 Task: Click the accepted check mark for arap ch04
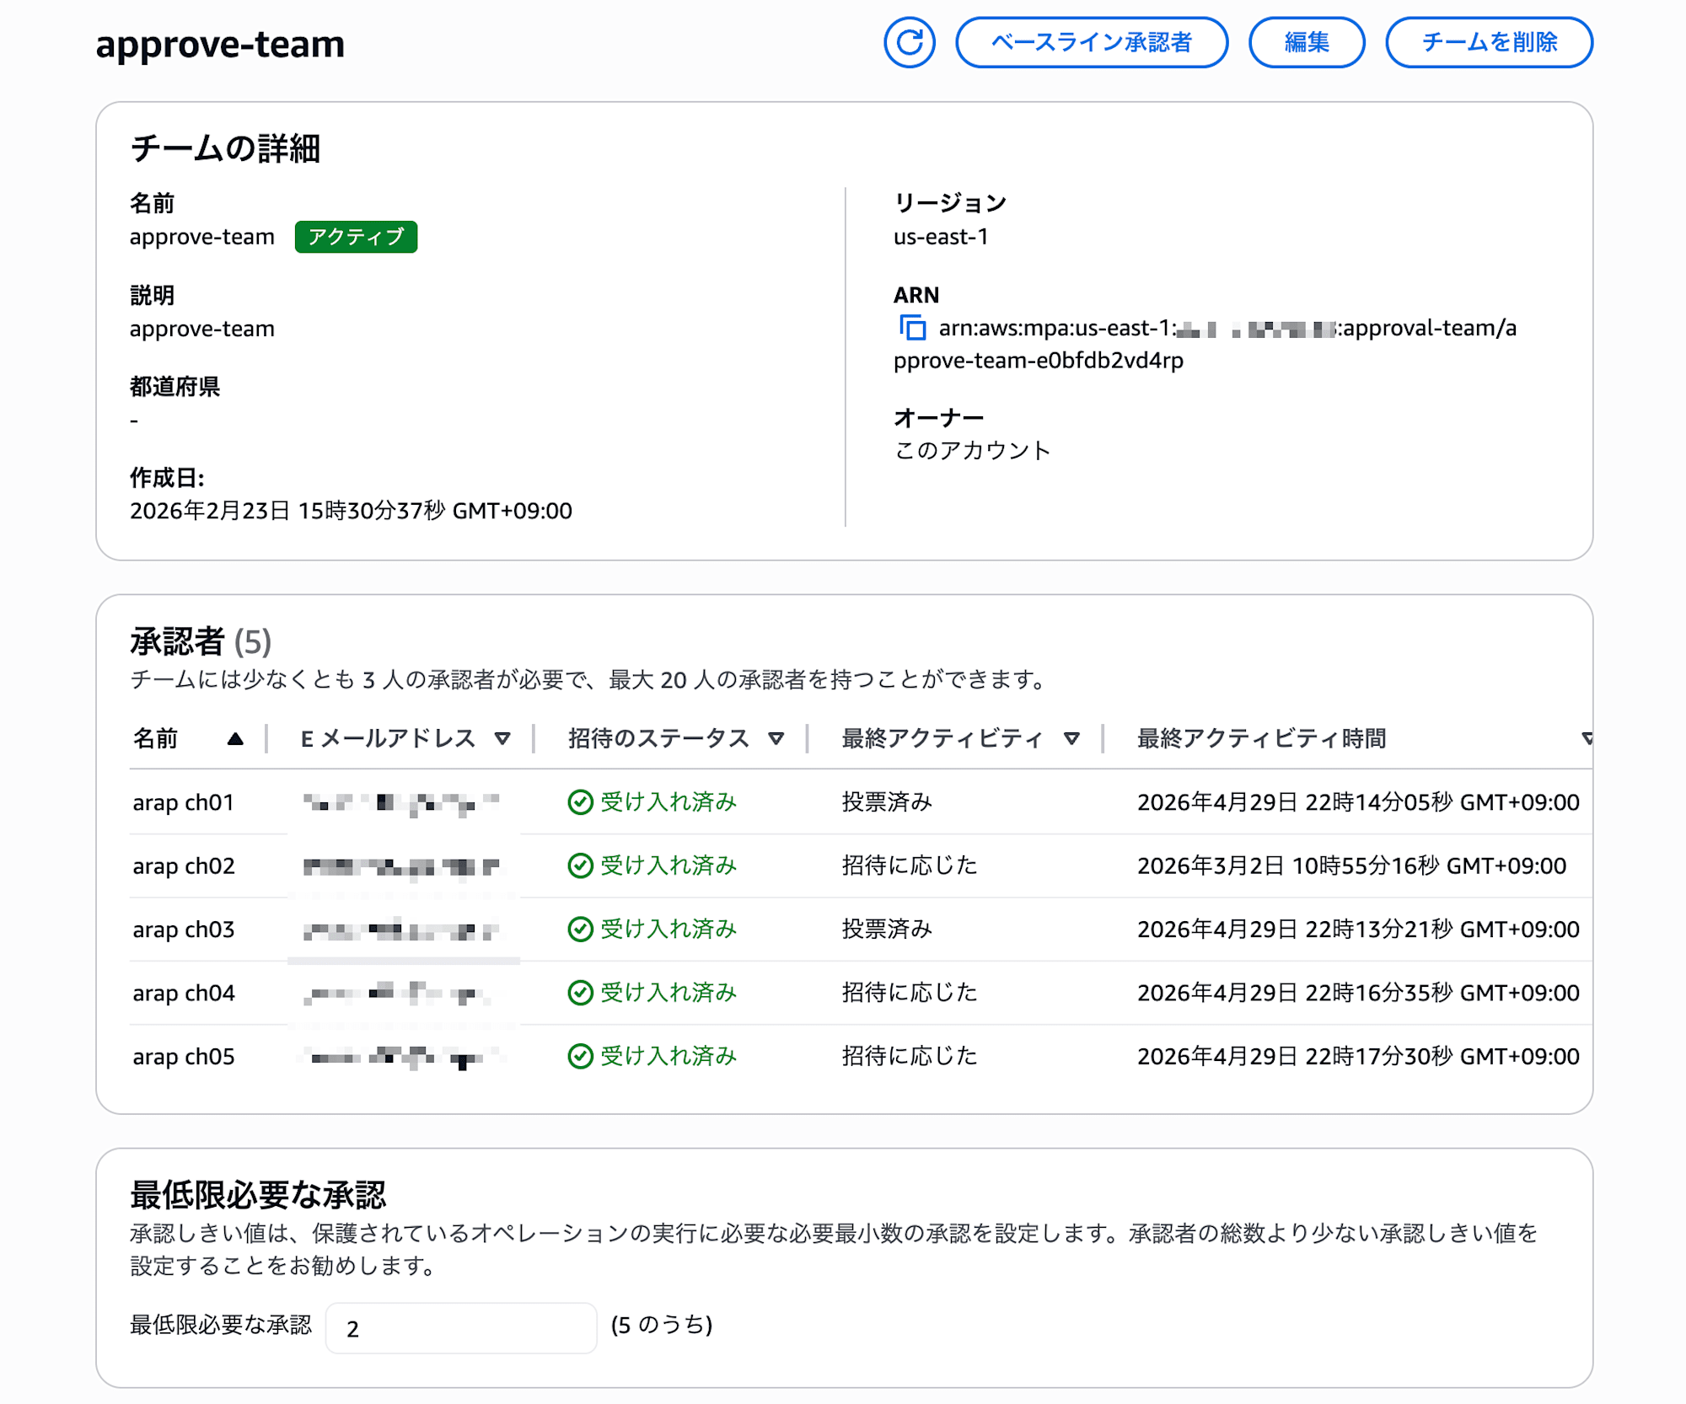tap(580, 993)
